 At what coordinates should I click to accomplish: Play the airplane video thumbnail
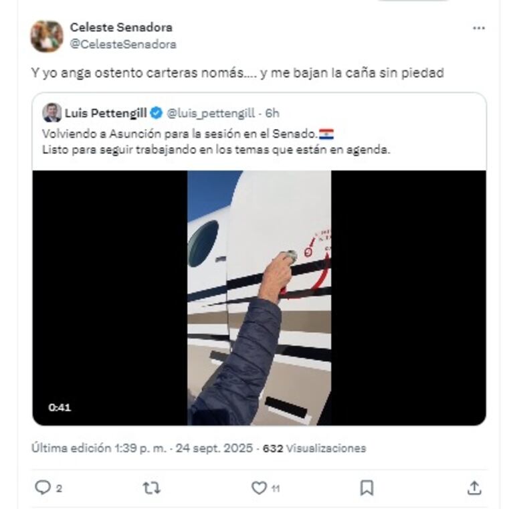259,298
